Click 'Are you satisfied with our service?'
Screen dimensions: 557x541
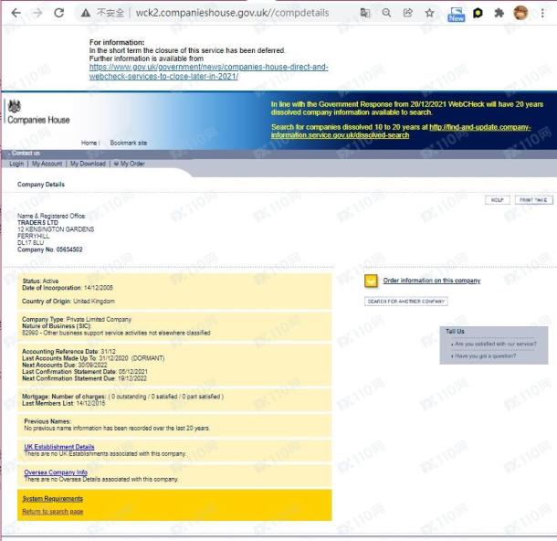tap(496, 345)
